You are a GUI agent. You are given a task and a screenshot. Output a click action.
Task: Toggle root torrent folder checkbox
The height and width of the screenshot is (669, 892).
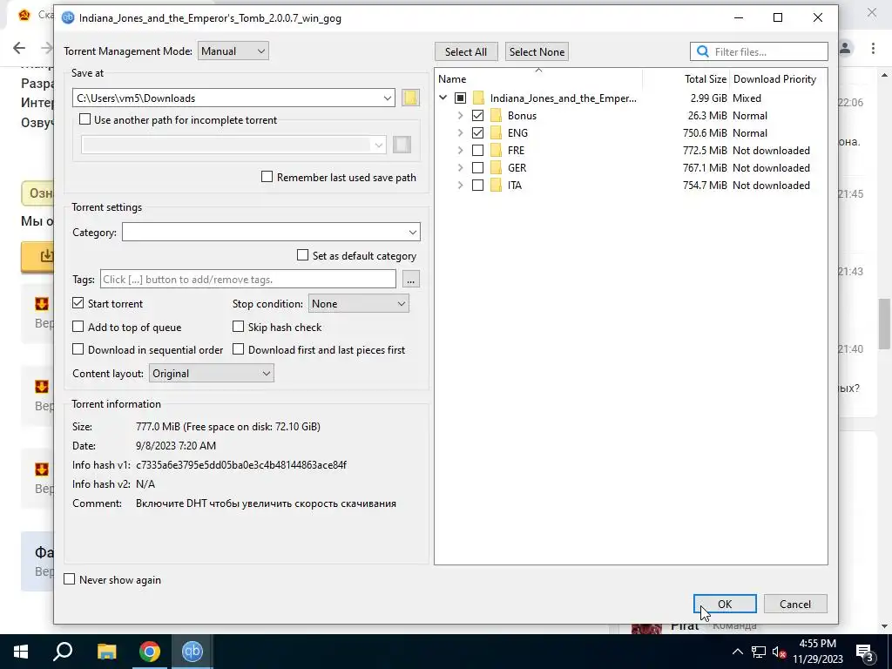coord(460,98)
